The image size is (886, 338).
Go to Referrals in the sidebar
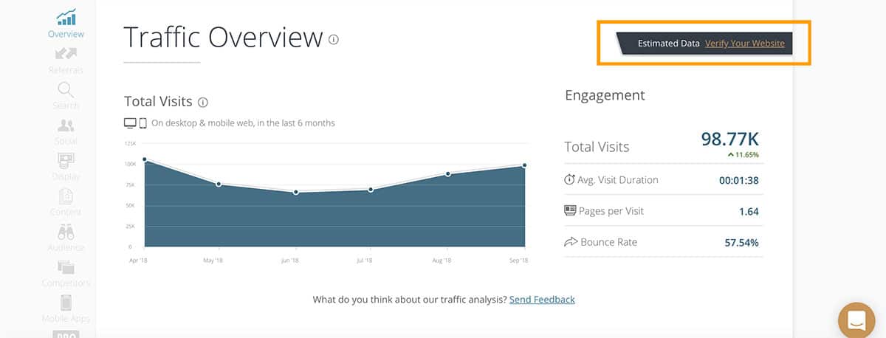[66, 60]
